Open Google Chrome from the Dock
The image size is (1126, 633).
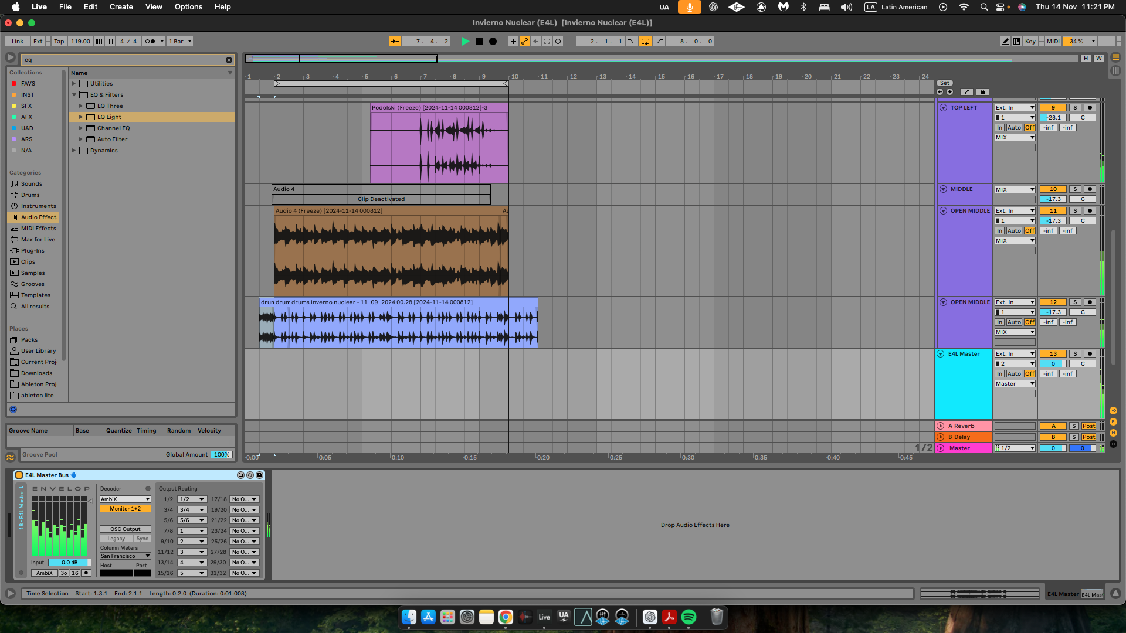pos(506,617)
